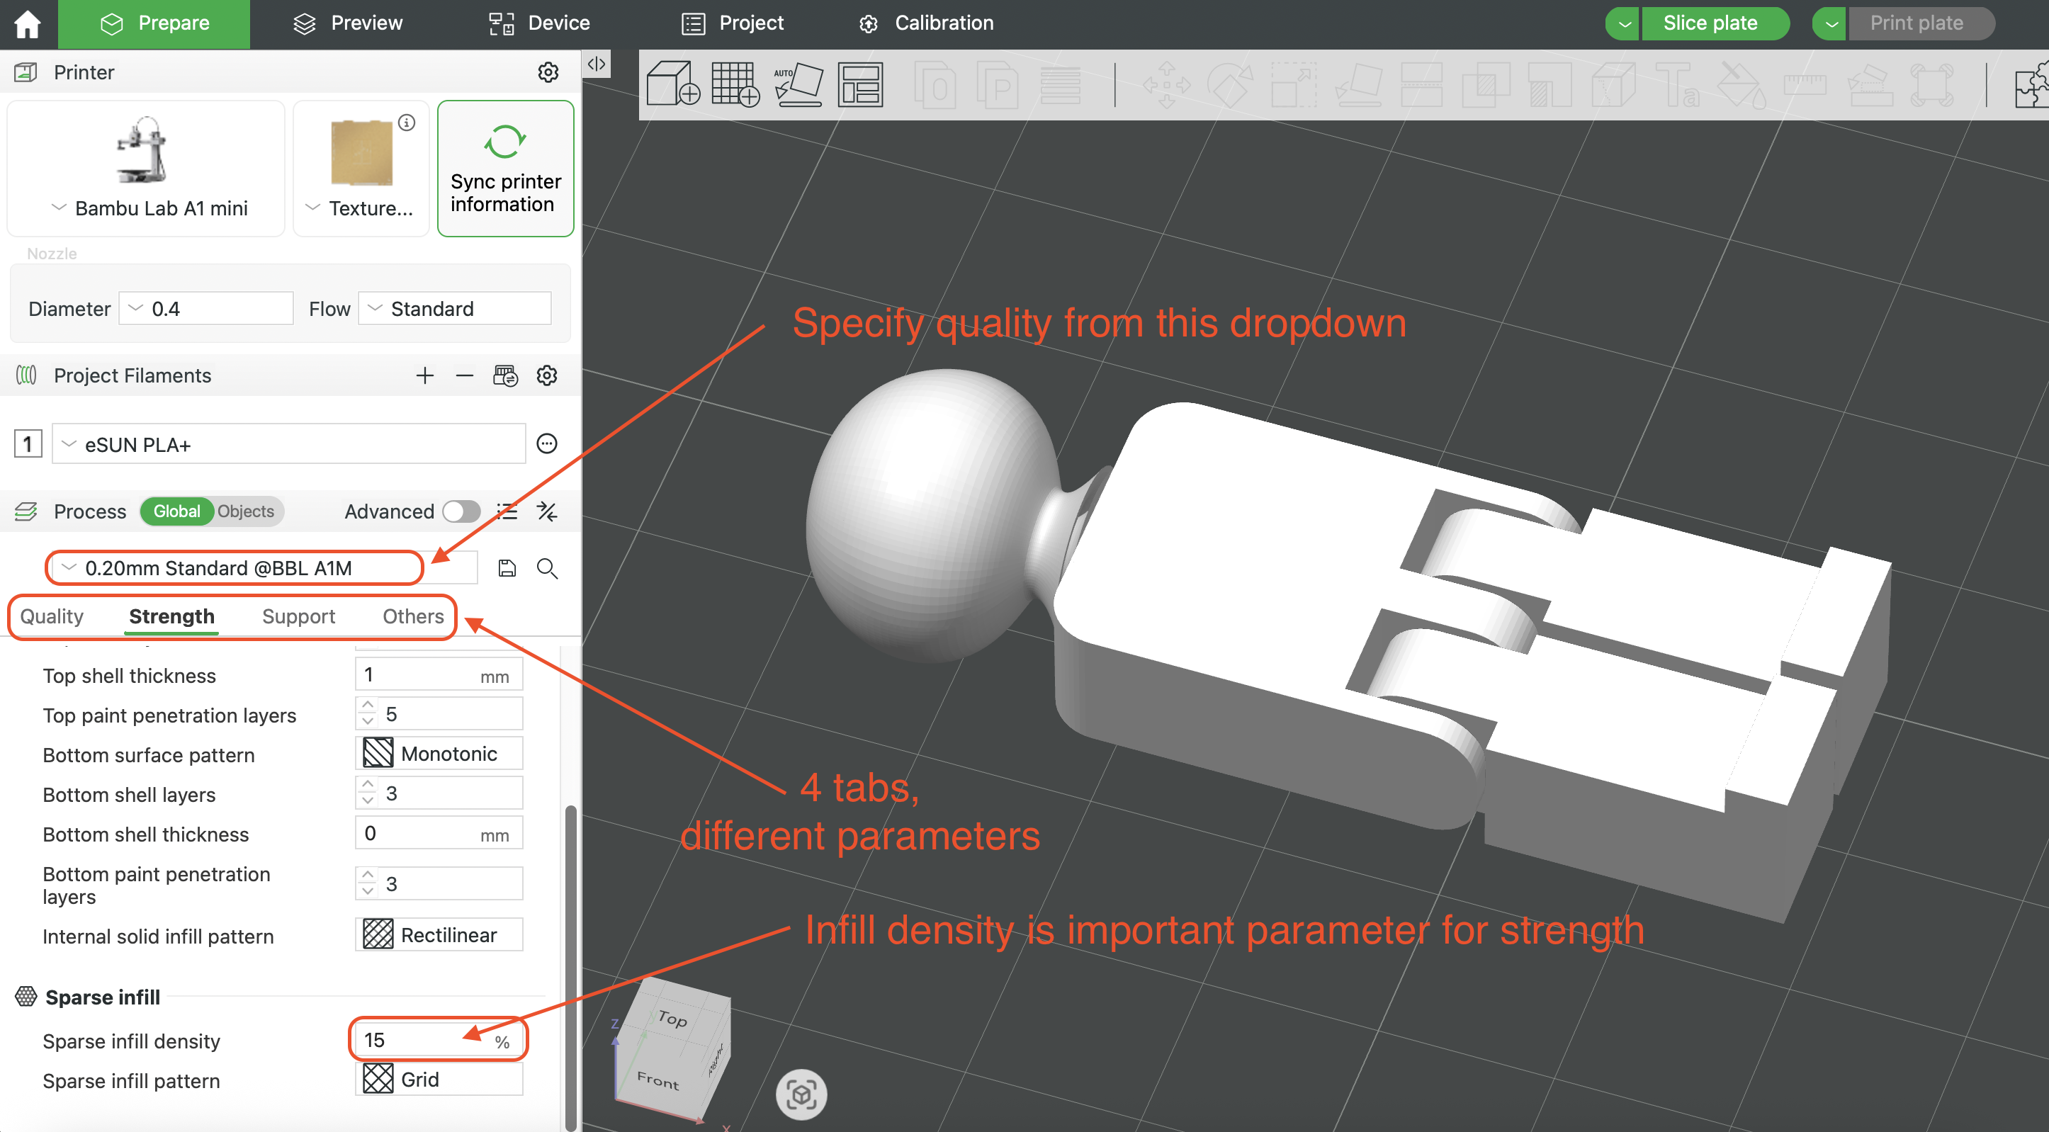Image resolution: width=2049 pixels, height=1132 pixels.
Task: Save the process preset icon
Action: click(507, 568)
